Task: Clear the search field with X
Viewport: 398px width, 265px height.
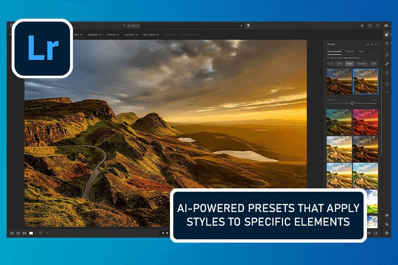Action: click(x=242, y=26)
